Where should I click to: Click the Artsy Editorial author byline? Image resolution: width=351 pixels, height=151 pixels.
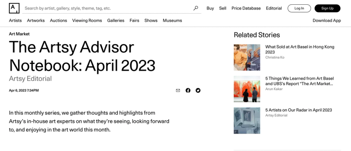click(x=30, y=79)
